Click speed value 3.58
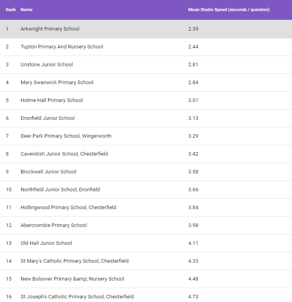 [x=193, y=171]
